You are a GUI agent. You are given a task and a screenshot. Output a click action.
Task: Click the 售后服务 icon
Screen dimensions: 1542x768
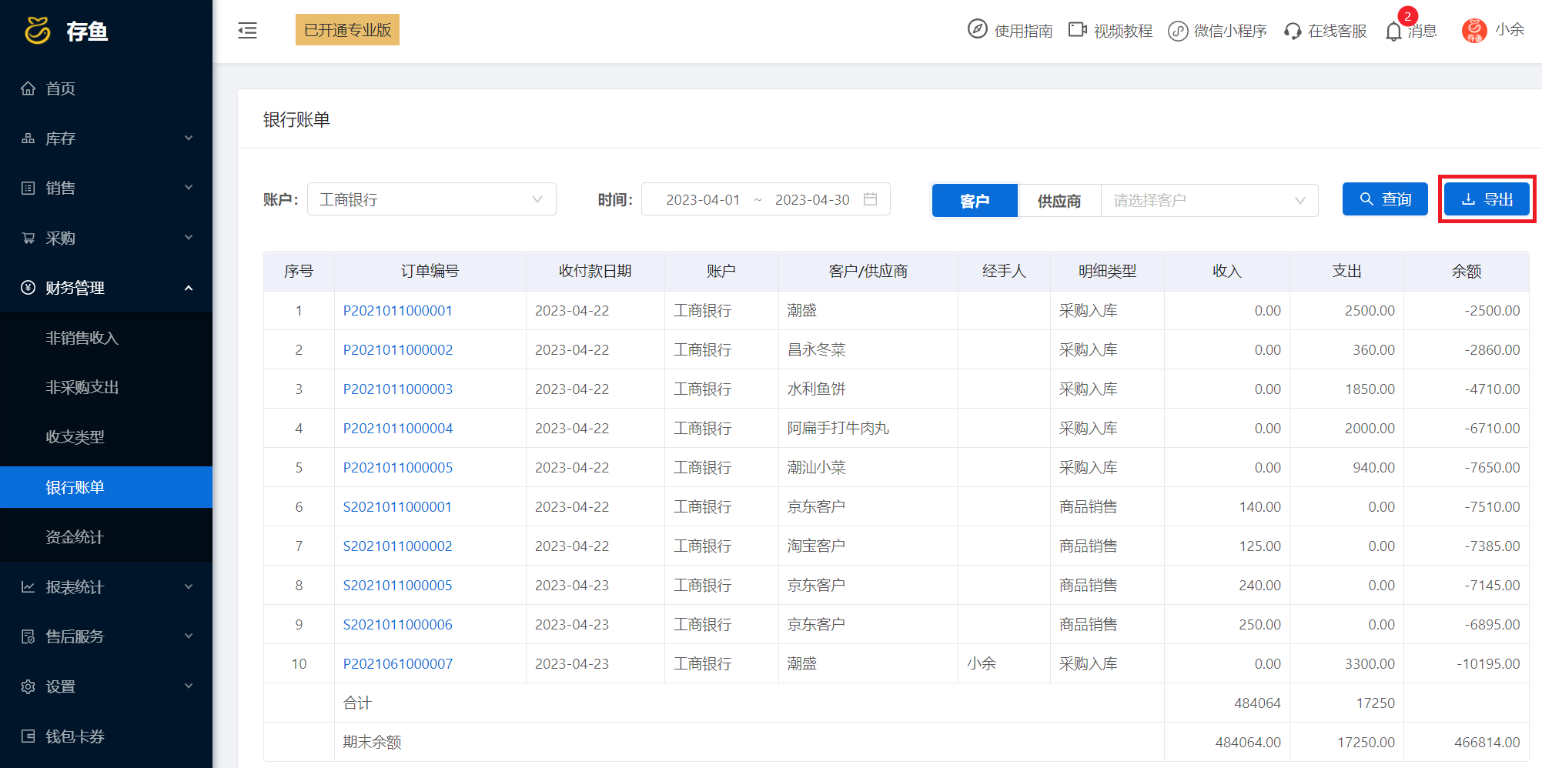coord(28,636)
